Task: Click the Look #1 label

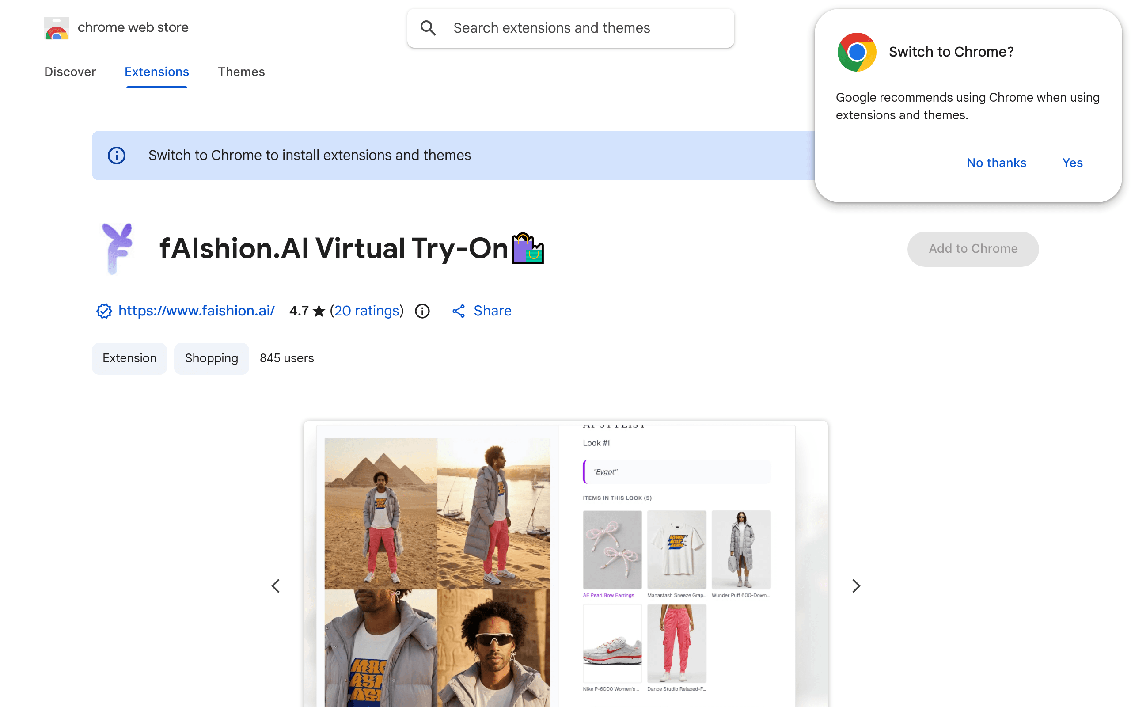Action: 596,443
